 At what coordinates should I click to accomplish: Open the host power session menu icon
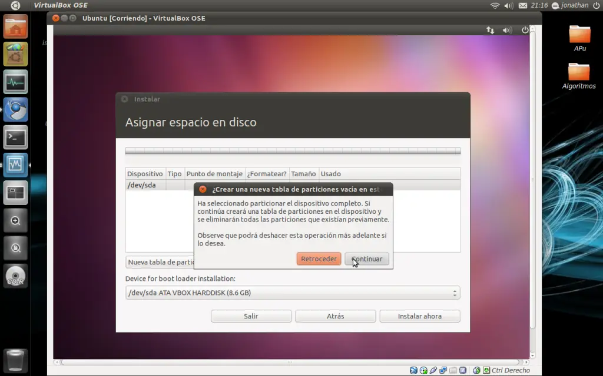[597, 5]
